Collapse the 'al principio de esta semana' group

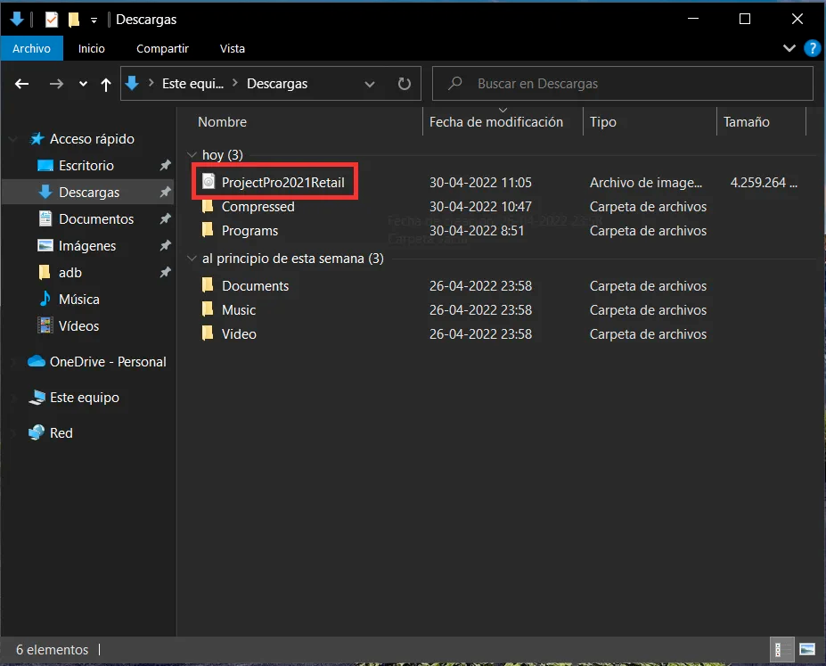point(192,259)
